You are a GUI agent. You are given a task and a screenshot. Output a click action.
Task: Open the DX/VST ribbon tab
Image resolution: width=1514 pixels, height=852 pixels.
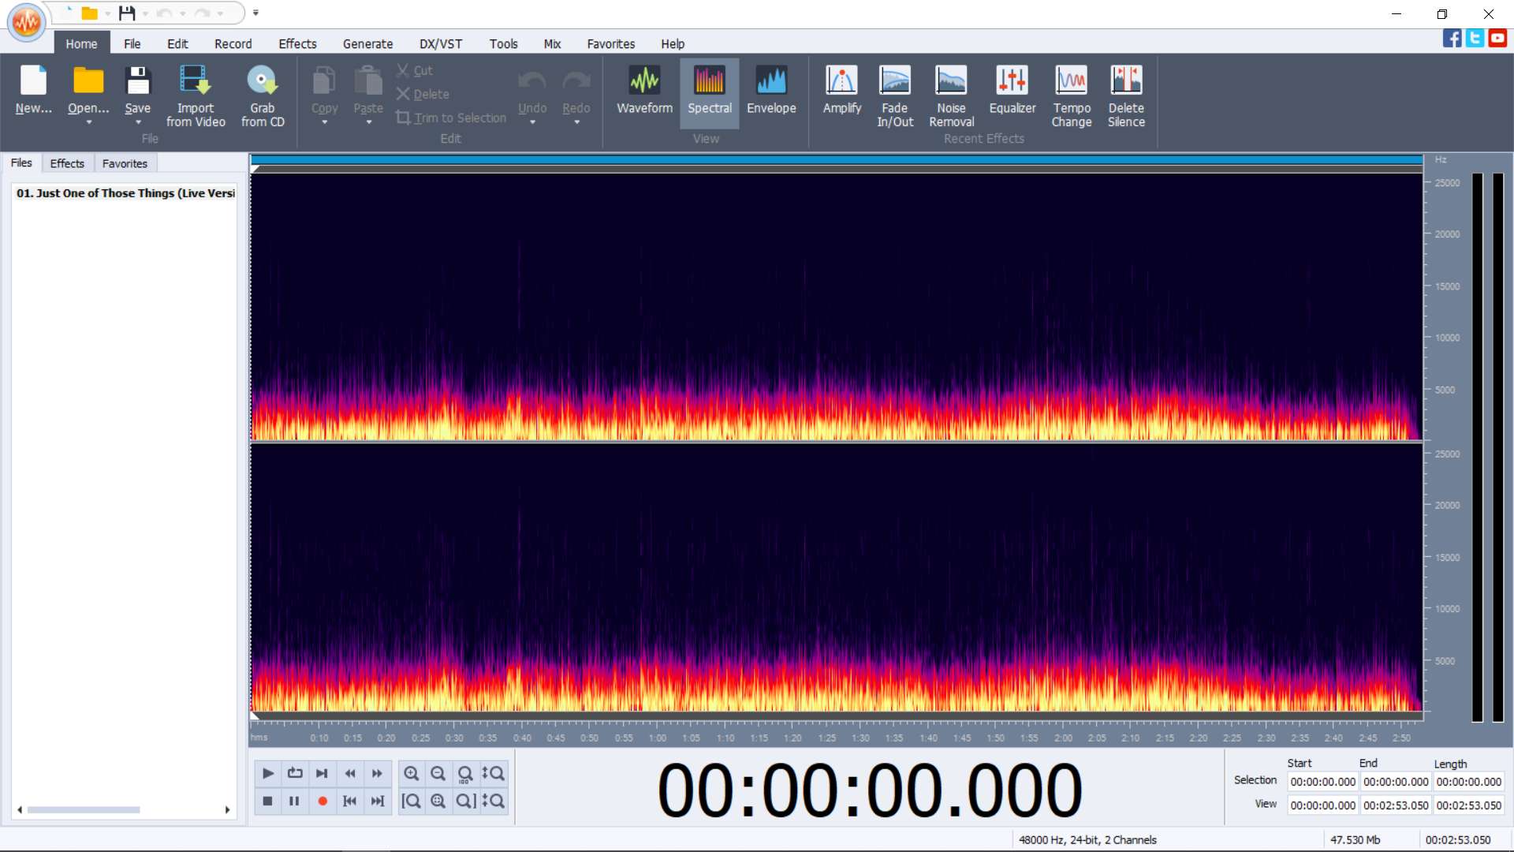(441, 44)
